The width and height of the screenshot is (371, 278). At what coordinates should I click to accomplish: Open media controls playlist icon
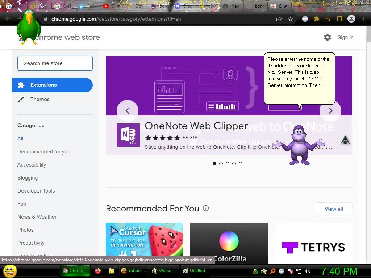[328, 19]
